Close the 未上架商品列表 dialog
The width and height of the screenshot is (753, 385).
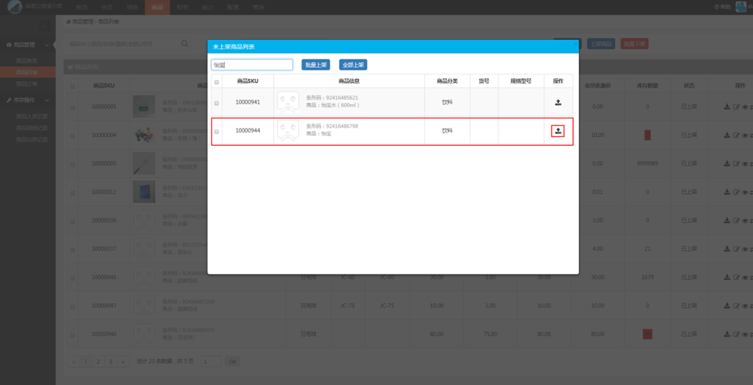pyautogui.click(x=575, y=44)
